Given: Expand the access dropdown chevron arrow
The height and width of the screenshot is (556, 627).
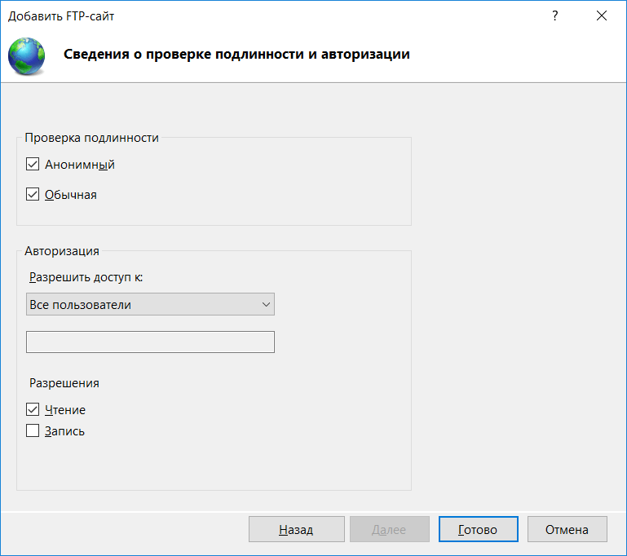Looking at the screenshot, I should click(266, 305).
